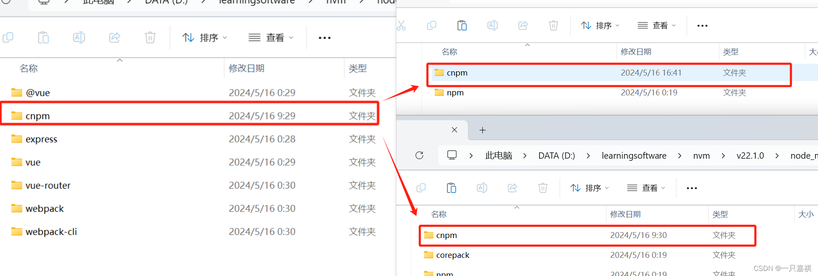Screen dimensions: 818x276
Task: Click Copy icon in upper-right window toolbar
Action: (x=432, y=25)
